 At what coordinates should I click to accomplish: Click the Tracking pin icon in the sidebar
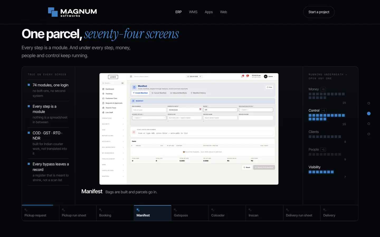click(x=103, y=94)
